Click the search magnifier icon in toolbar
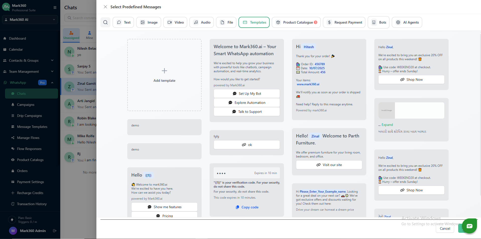Screen dimensions: 481x239 click(x=105, y=22)
